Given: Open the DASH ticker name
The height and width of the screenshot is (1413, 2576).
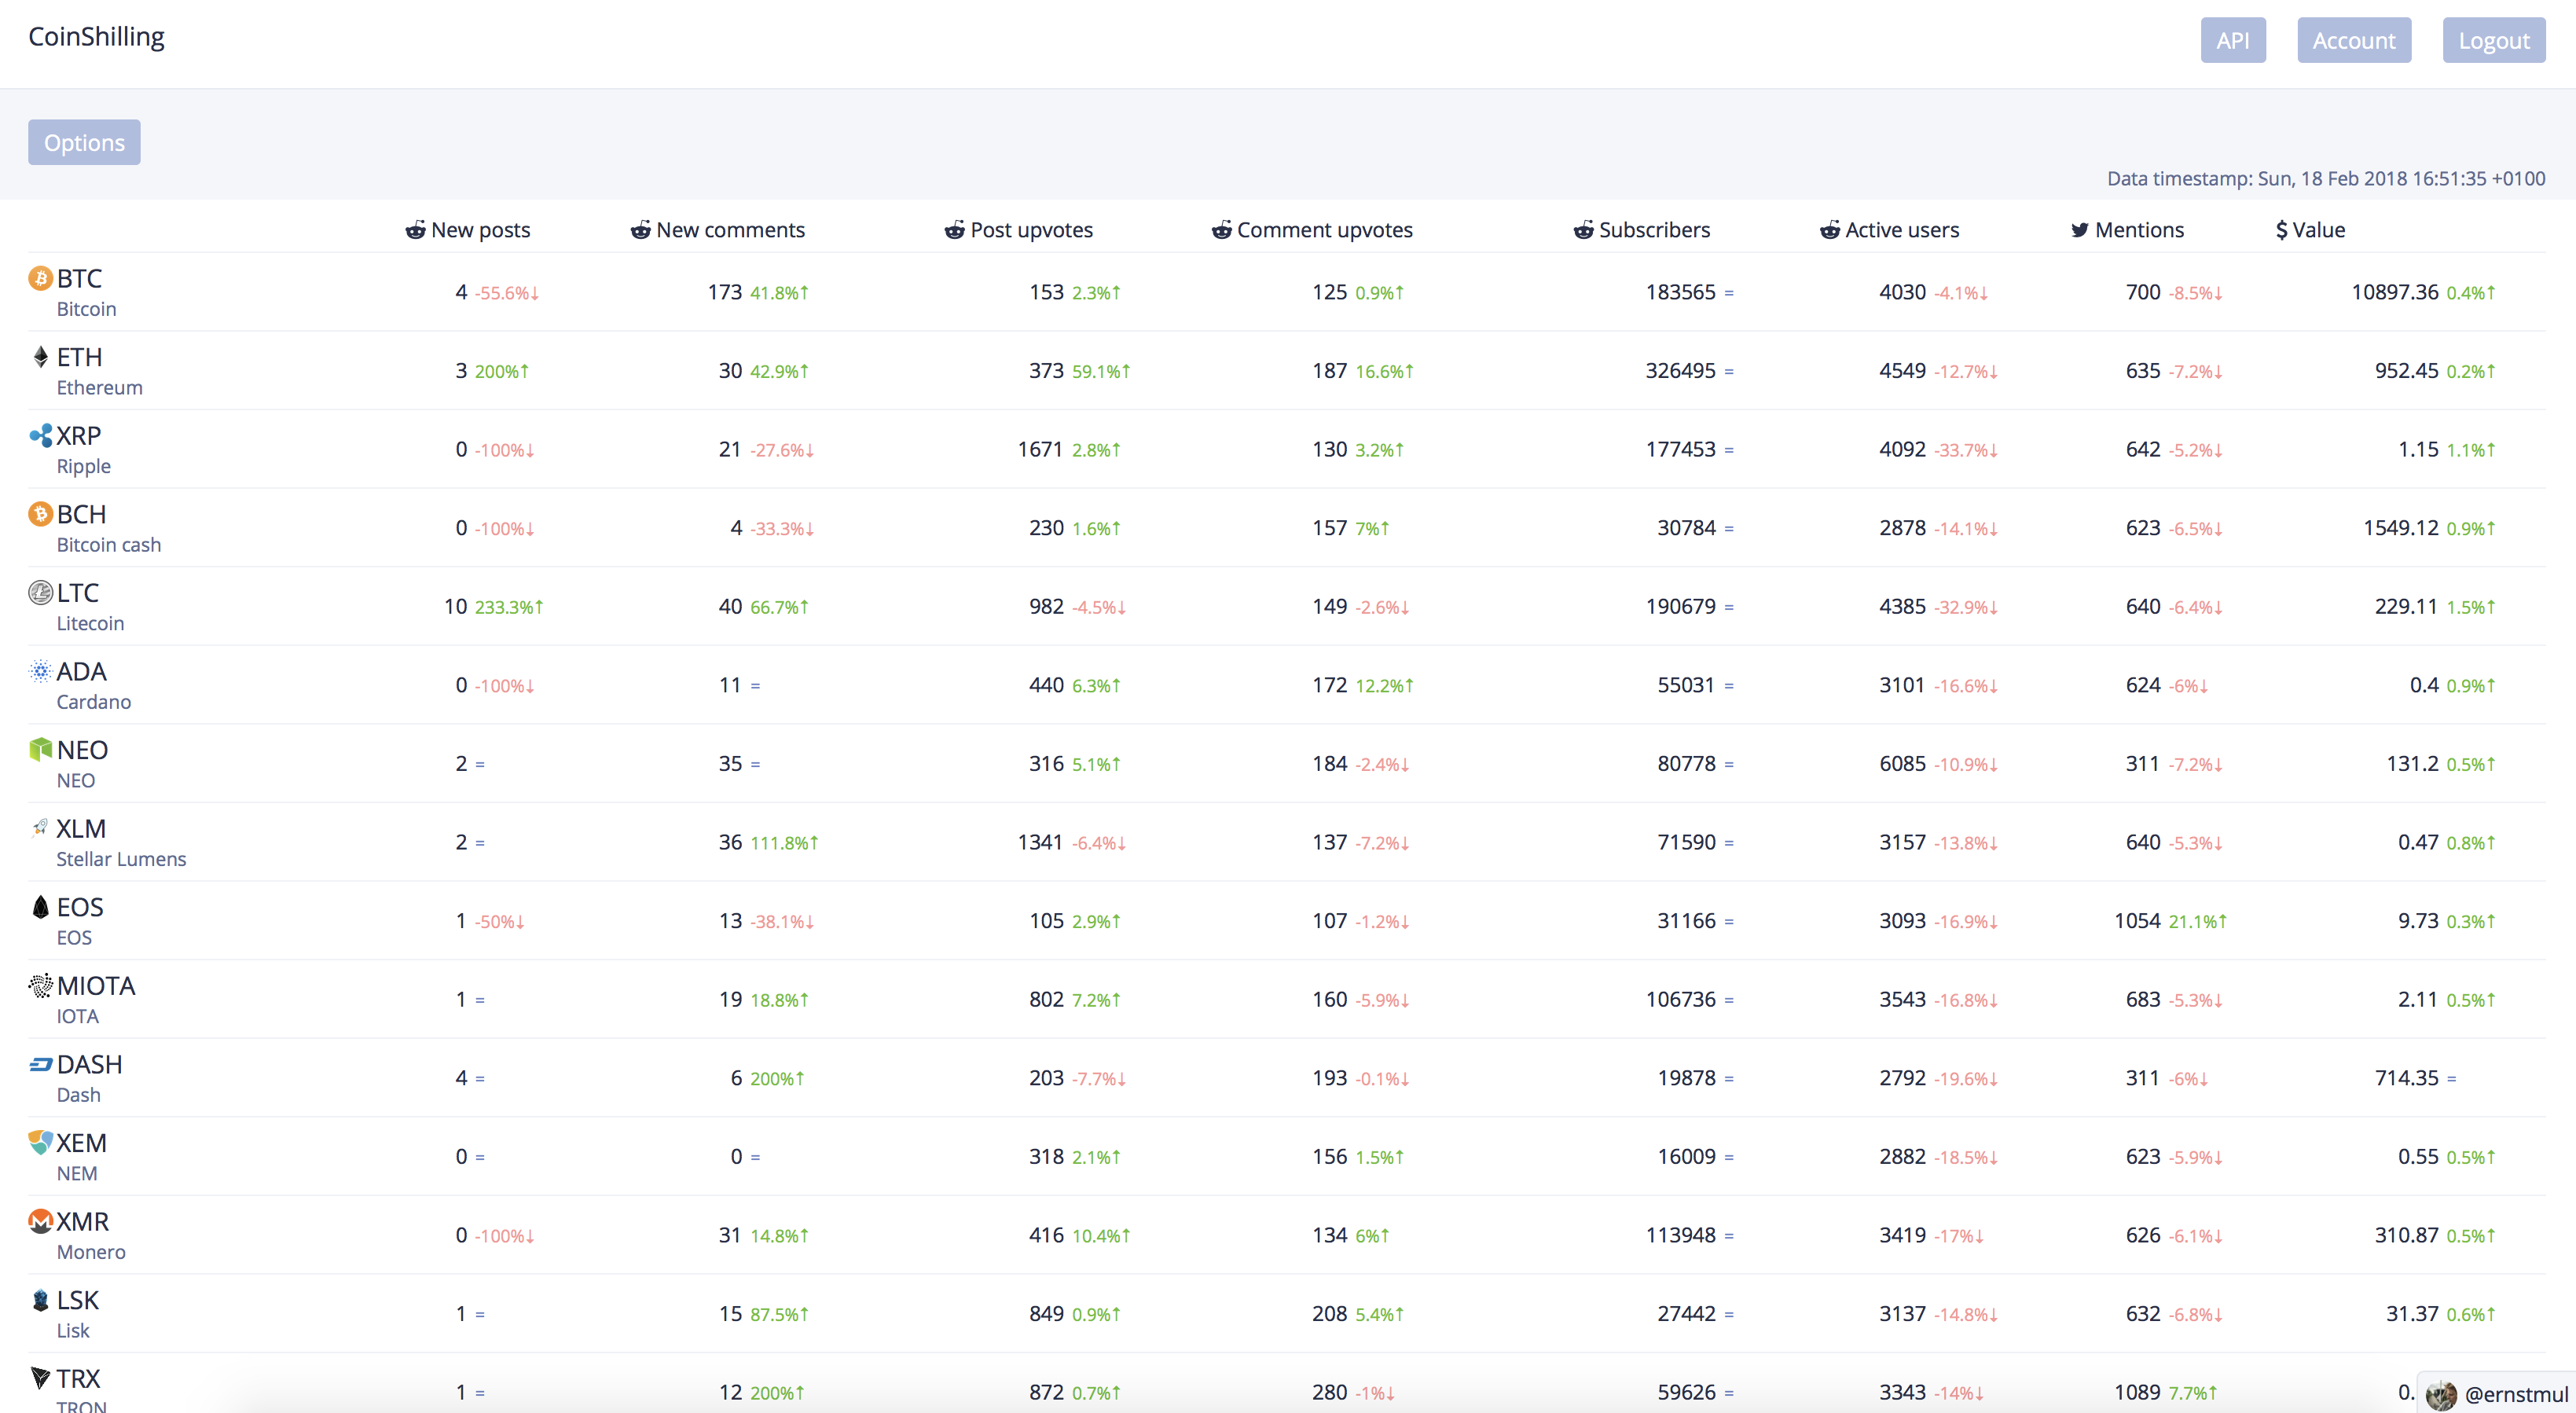Looking at the screenshot, I should (89, 1064).
